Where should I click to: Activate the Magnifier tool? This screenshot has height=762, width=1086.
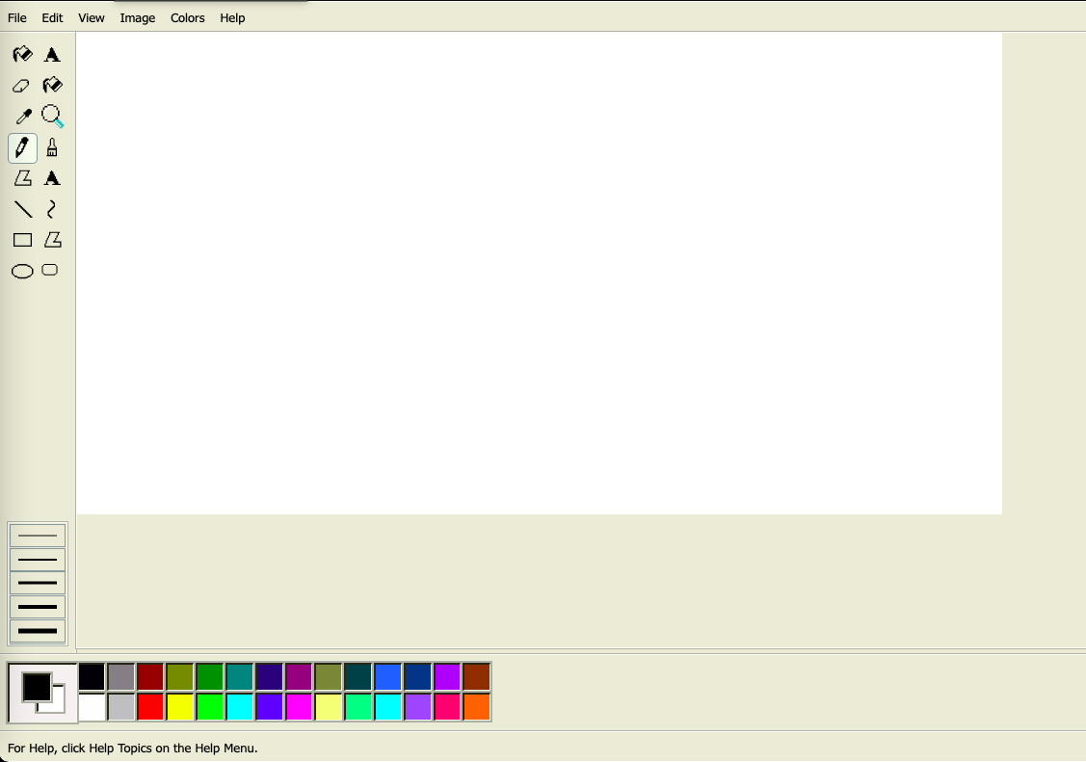click(52, 116)
